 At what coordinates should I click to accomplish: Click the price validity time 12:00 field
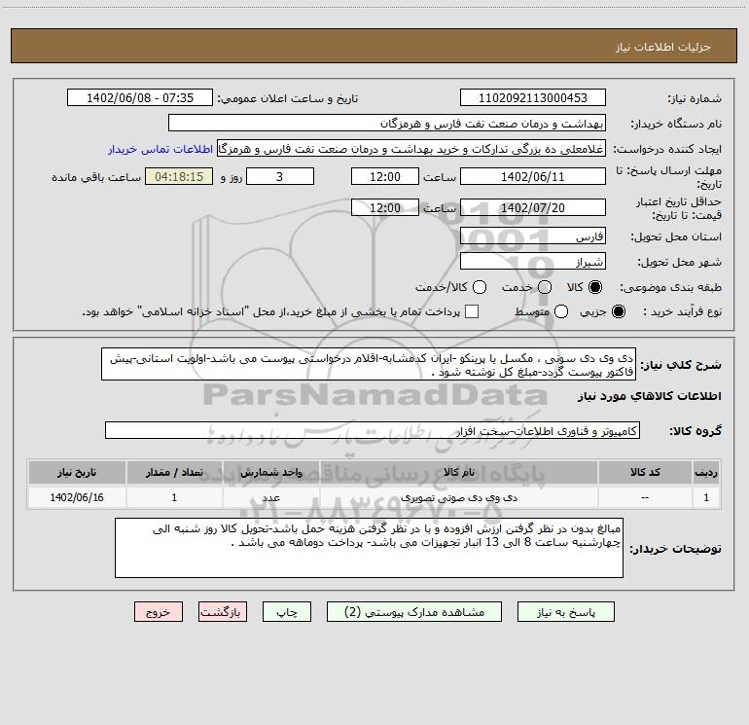[385, 207]
